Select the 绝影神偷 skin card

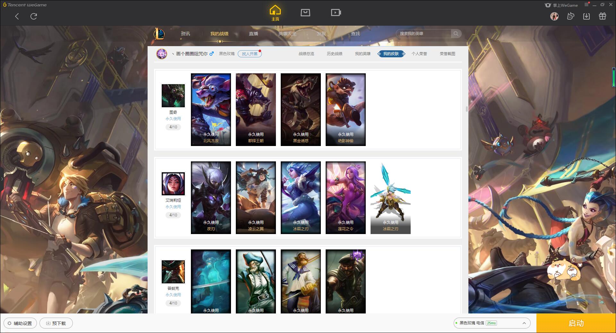pos(346,110)
